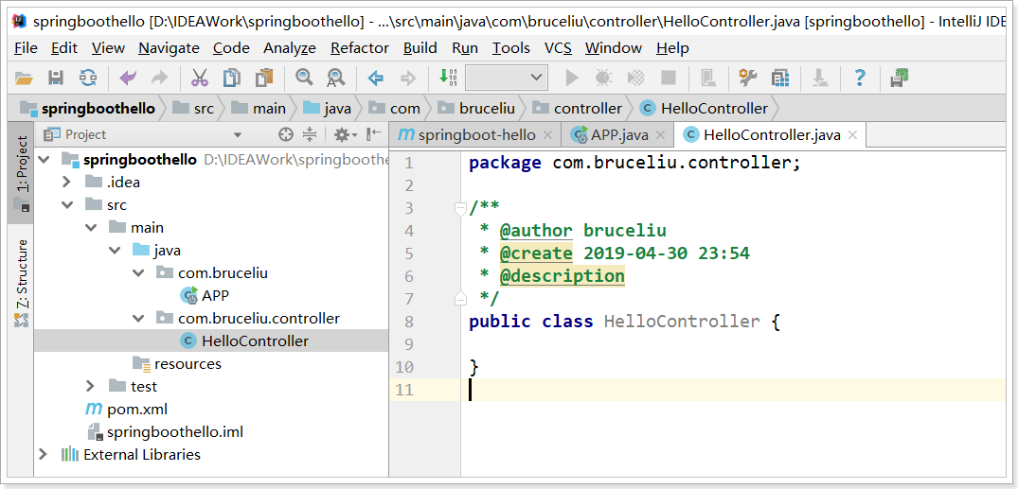Toggle the Javadoc fold marker on line 3
The image size is (1018, 489).
pyautogui.click(x=460, y=208)
